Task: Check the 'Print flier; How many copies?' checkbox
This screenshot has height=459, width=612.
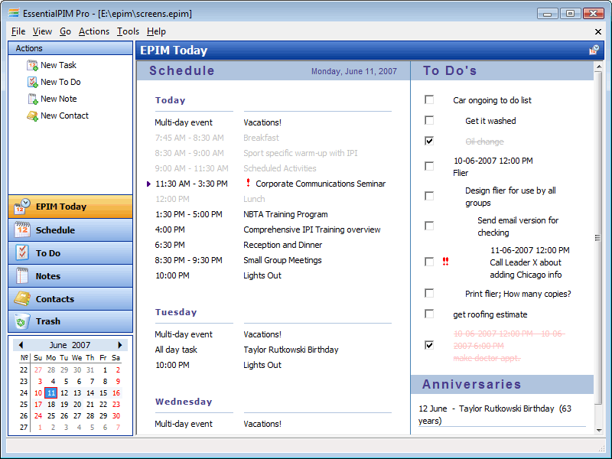Action: pyautogui.click(x=429, y=293)
